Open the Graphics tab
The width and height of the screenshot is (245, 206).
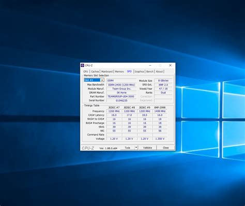click(140, 71)
